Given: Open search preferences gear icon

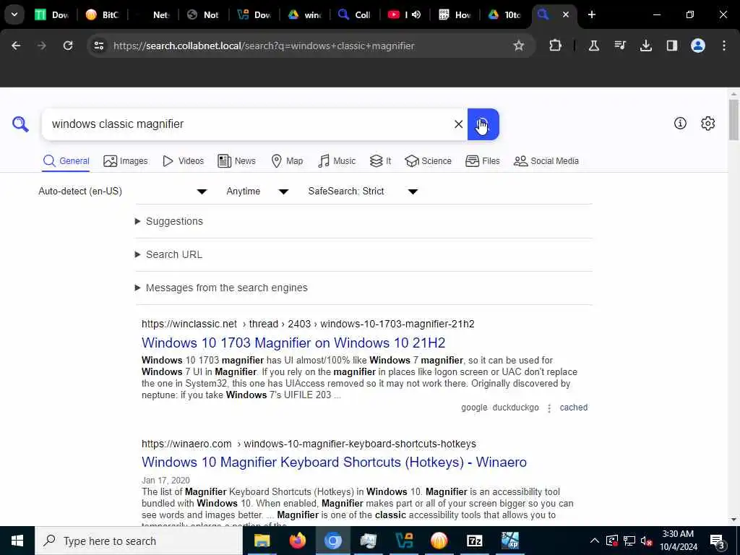Looking at the screenshot, I should [x=708, y=123].
